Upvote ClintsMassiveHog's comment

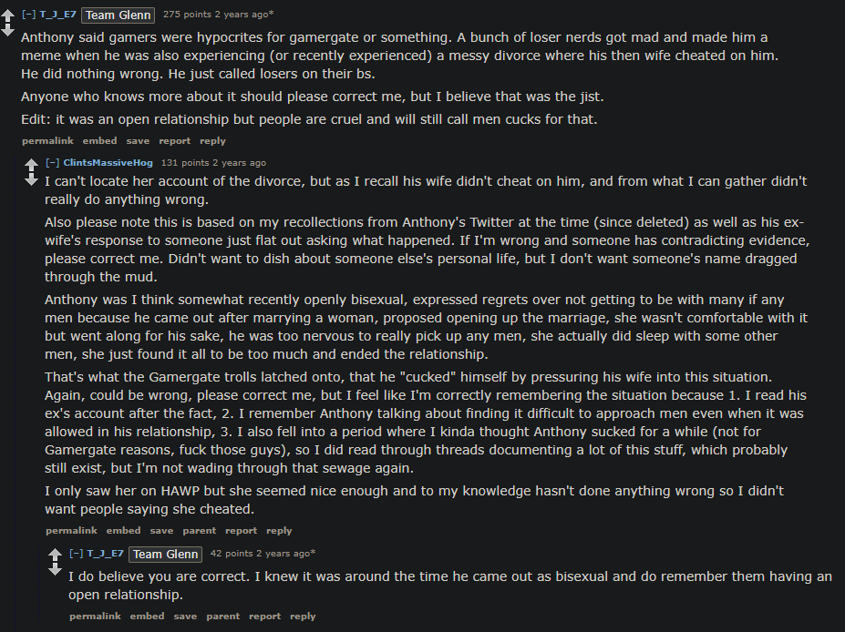[x=32, y=165]
